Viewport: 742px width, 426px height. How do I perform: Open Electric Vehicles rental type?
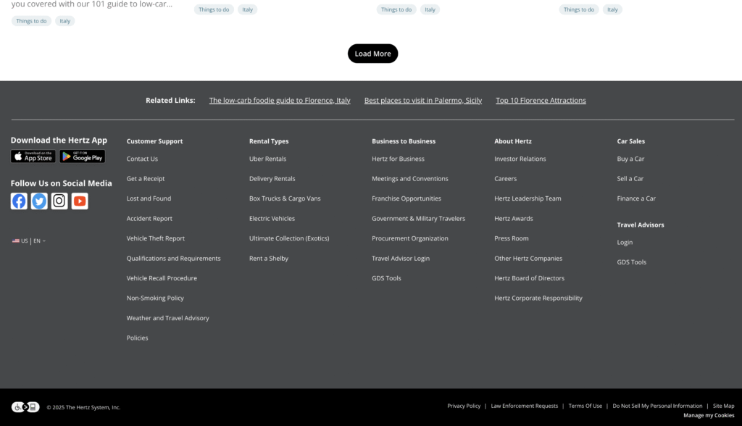click(x=272, y=219)
